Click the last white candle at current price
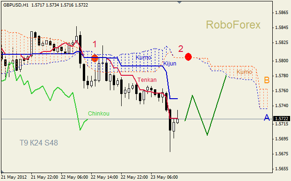This screenshot has width=291, height=181. click(x=178, y=121)
